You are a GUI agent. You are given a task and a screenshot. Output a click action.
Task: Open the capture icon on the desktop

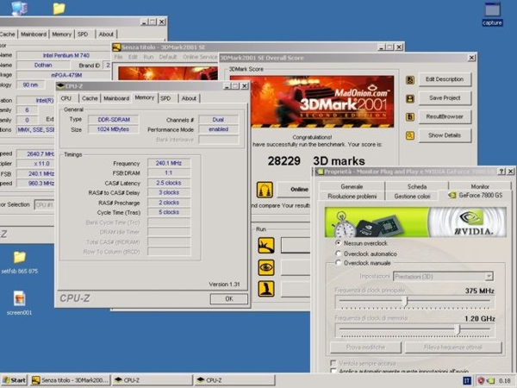coord(493,9)
